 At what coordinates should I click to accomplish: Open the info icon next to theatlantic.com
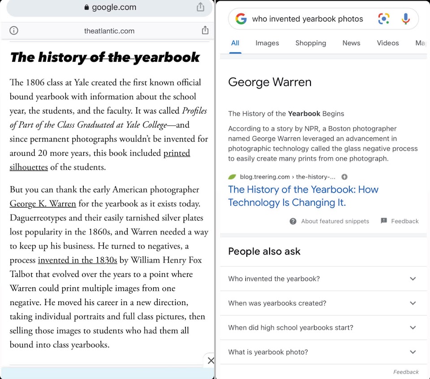[x=14, y=30]
